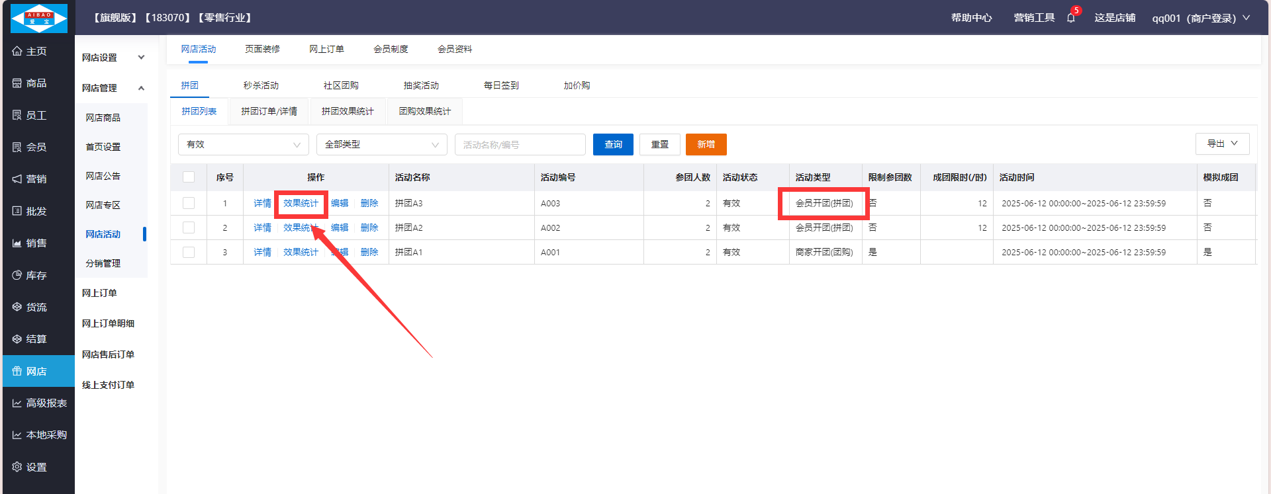Open the 拼团订单/详情 tab

click(x=269, y=111)
